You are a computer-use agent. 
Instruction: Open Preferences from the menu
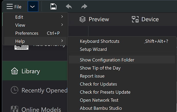tap(36, 33)
